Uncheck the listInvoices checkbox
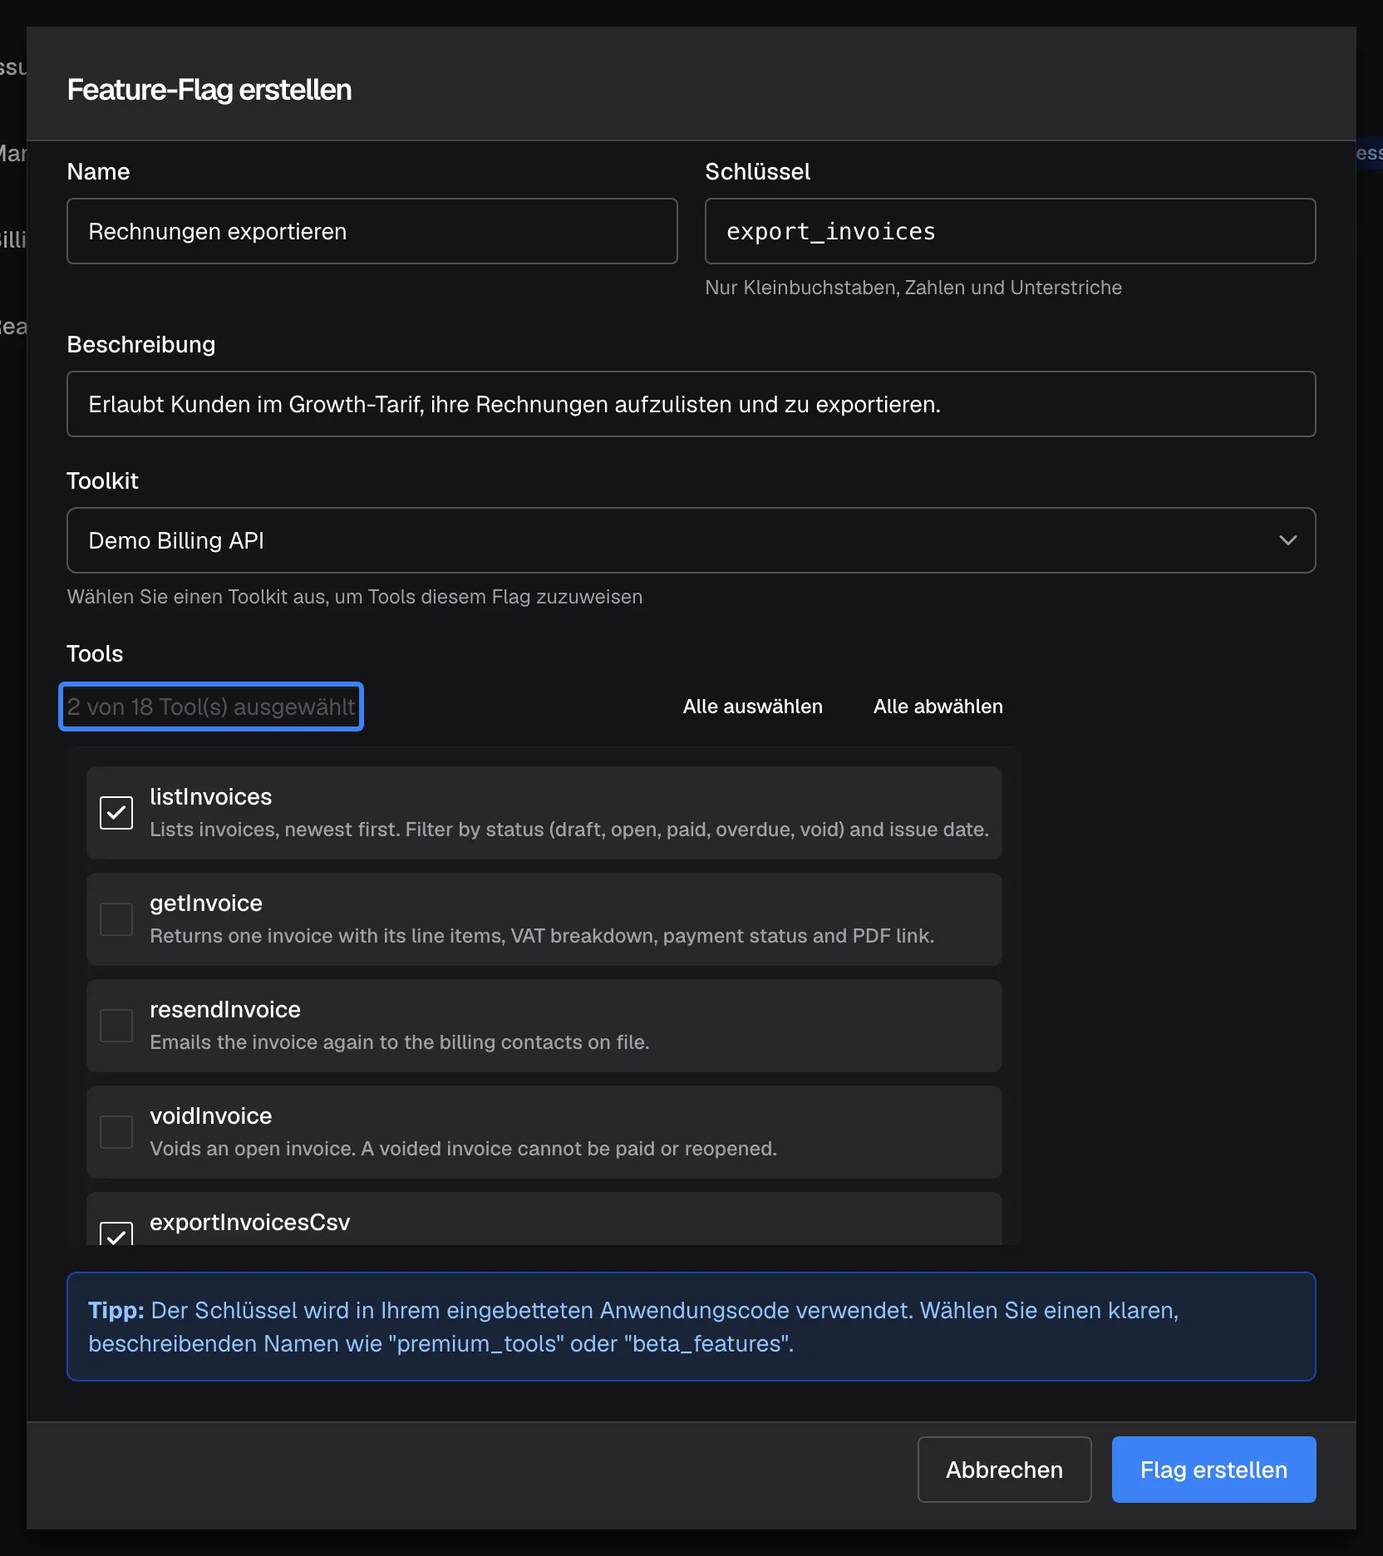This screenshot has width=1383, height=1556. coord(116,813)
